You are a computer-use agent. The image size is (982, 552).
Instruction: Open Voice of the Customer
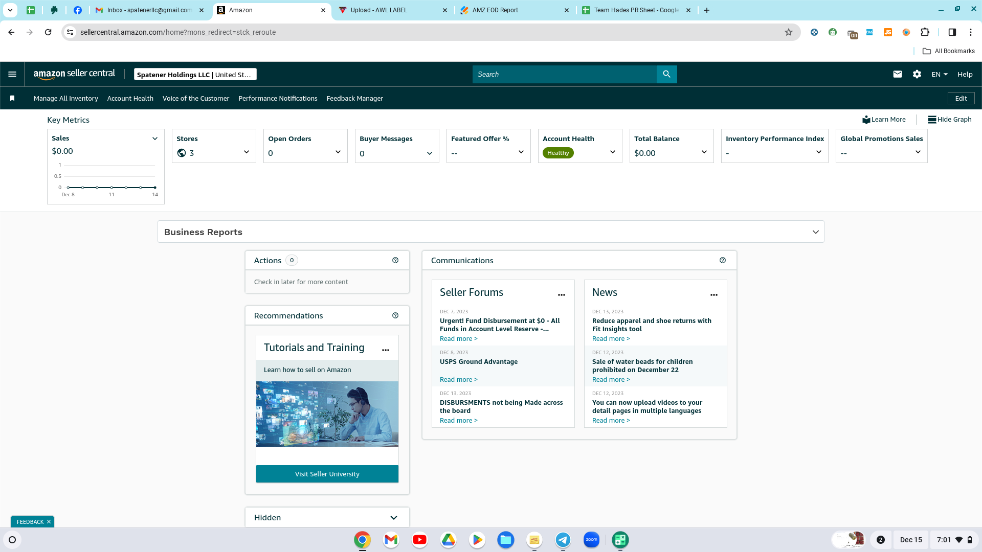196,98
